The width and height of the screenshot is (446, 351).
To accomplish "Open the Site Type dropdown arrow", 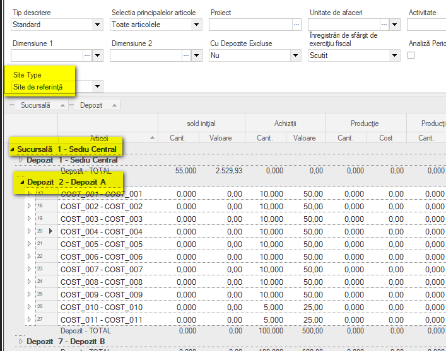I will (97, 86).
